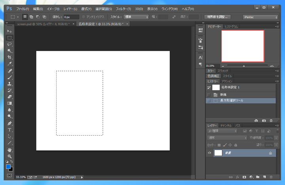Select the Eraser tool
Viewport: 285px width, 185px height.
pyautogui.click(x=9, y=97)
